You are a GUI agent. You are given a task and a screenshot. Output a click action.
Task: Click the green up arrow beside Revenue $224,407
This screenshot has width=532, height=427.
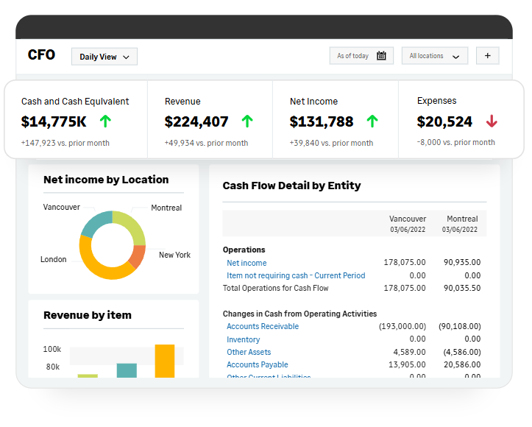pos(247,121)
